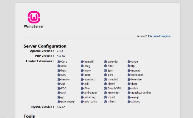Click puzzle icon beside ctype extension
The image size is (193, 118).
(x=129, y=62)
